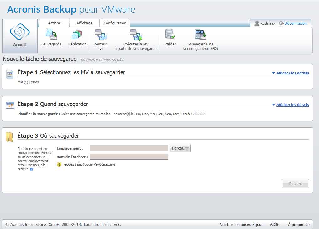The height and width of the screenshot is (229, 319).
Task: Click Vérifier les mises à jour
Action: pos(241,224)
